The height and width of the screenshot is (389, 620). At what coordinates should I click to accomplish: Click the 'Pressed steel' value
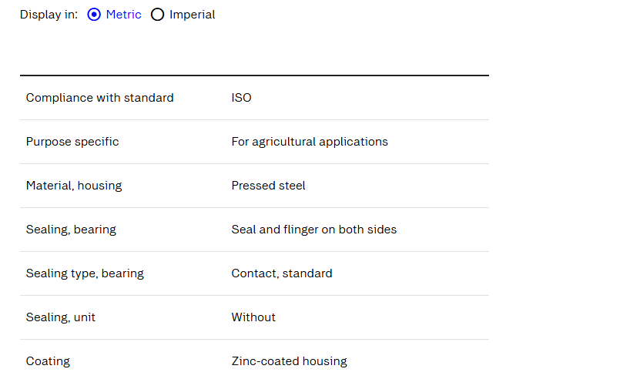pos(268,186)
